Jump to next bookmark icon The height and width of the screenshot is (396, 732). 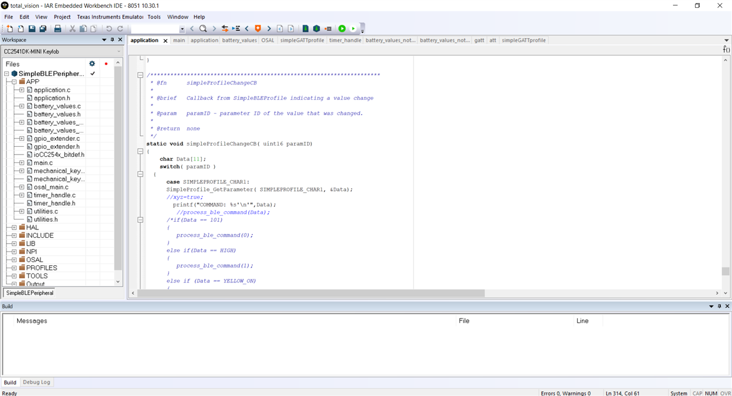269,29
